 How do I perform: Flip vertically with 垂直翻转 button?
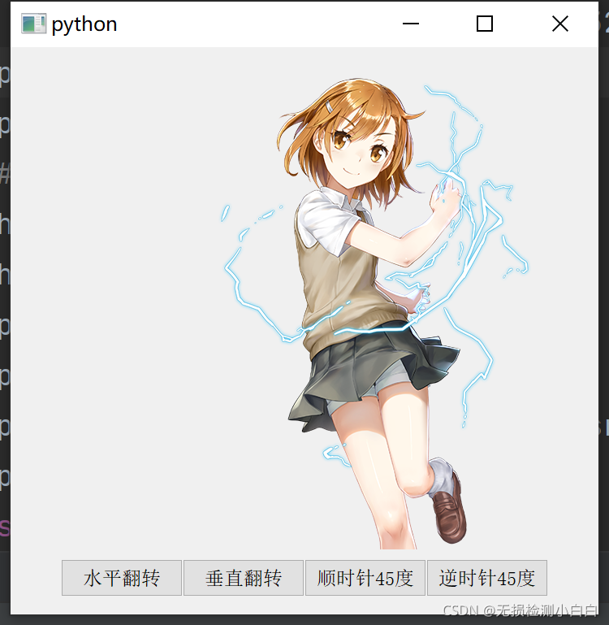point(244,578)
